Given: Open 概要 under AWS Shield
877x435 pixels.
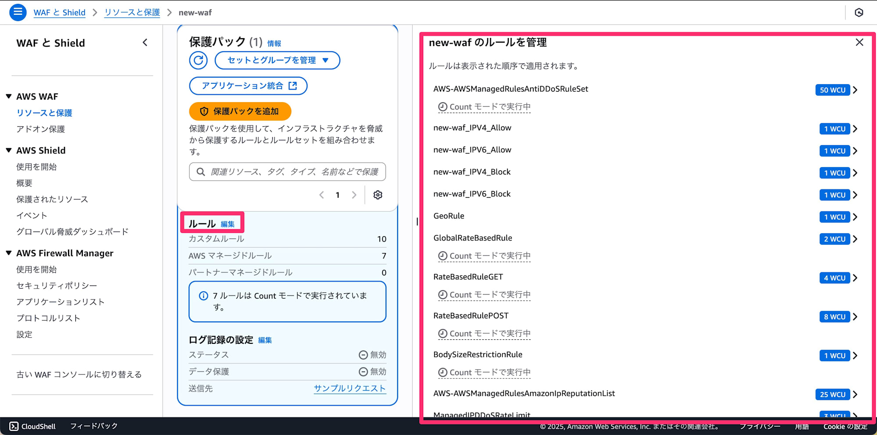Looking at the screenshot, I should coord(25,183).
